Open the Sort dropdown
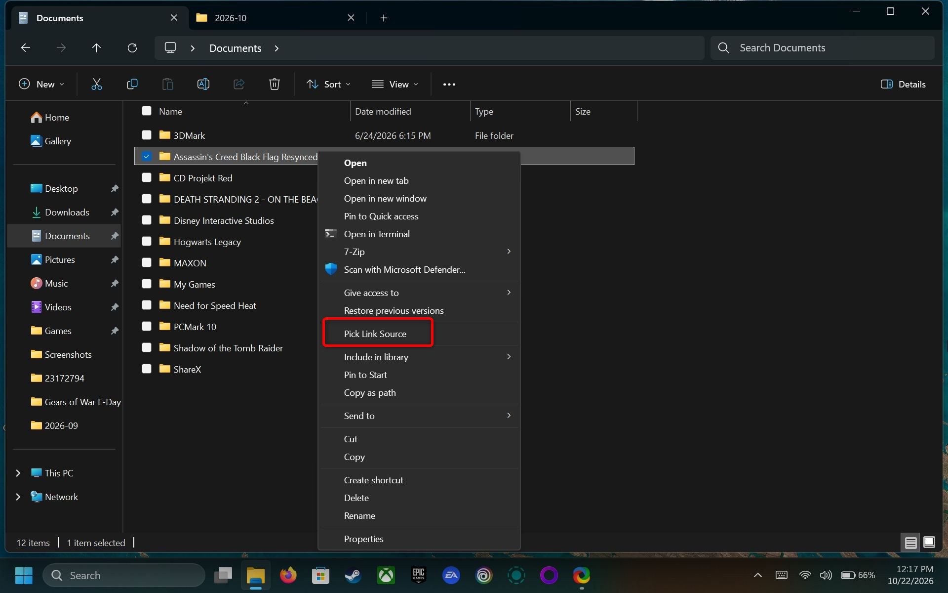Screen dimensions: 948x593 [x=328, y=85]
